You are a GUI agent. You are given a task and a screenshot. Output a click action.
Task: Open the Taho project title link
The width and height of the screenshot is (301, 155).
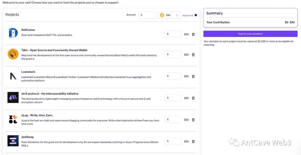54,50
